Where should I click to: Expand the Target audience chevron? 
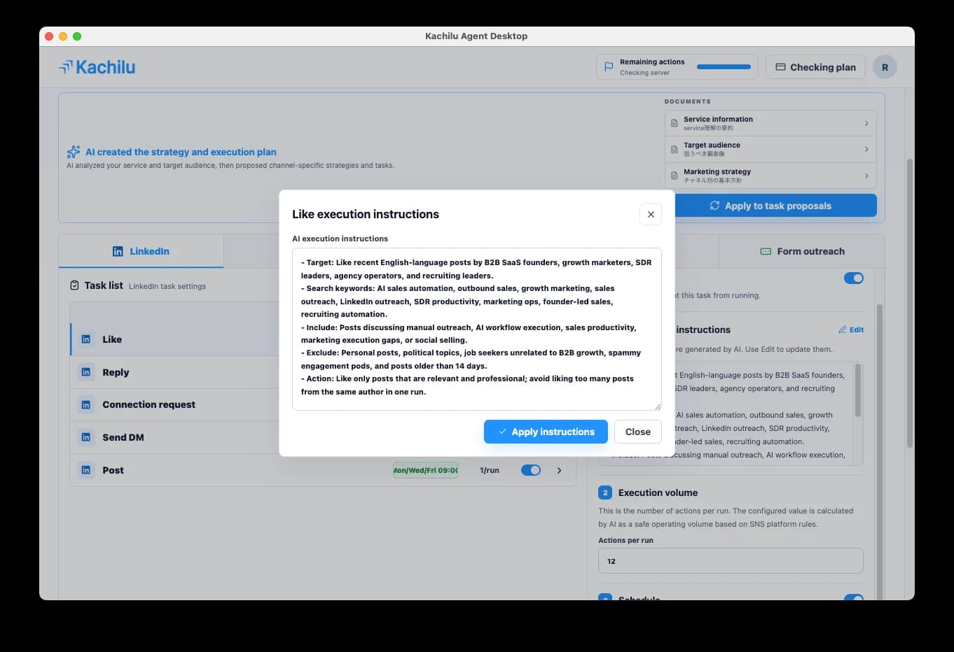(x=866, y=149)
